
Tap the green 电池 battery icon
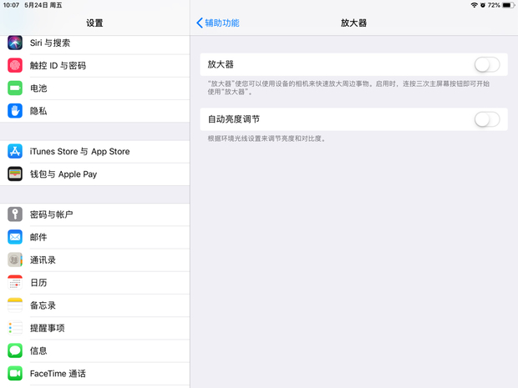click(x=15, y=88)
